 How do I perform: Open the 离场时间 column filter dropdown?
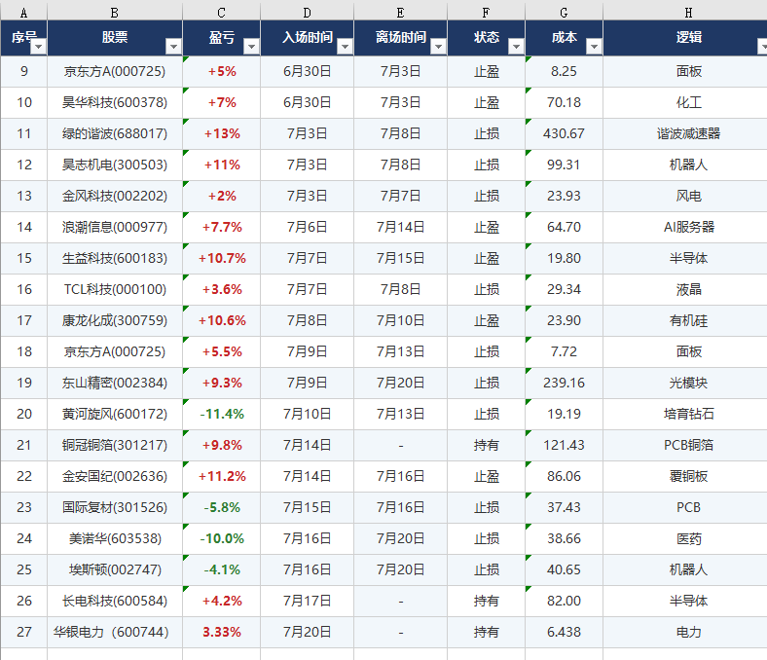point(438,47)
